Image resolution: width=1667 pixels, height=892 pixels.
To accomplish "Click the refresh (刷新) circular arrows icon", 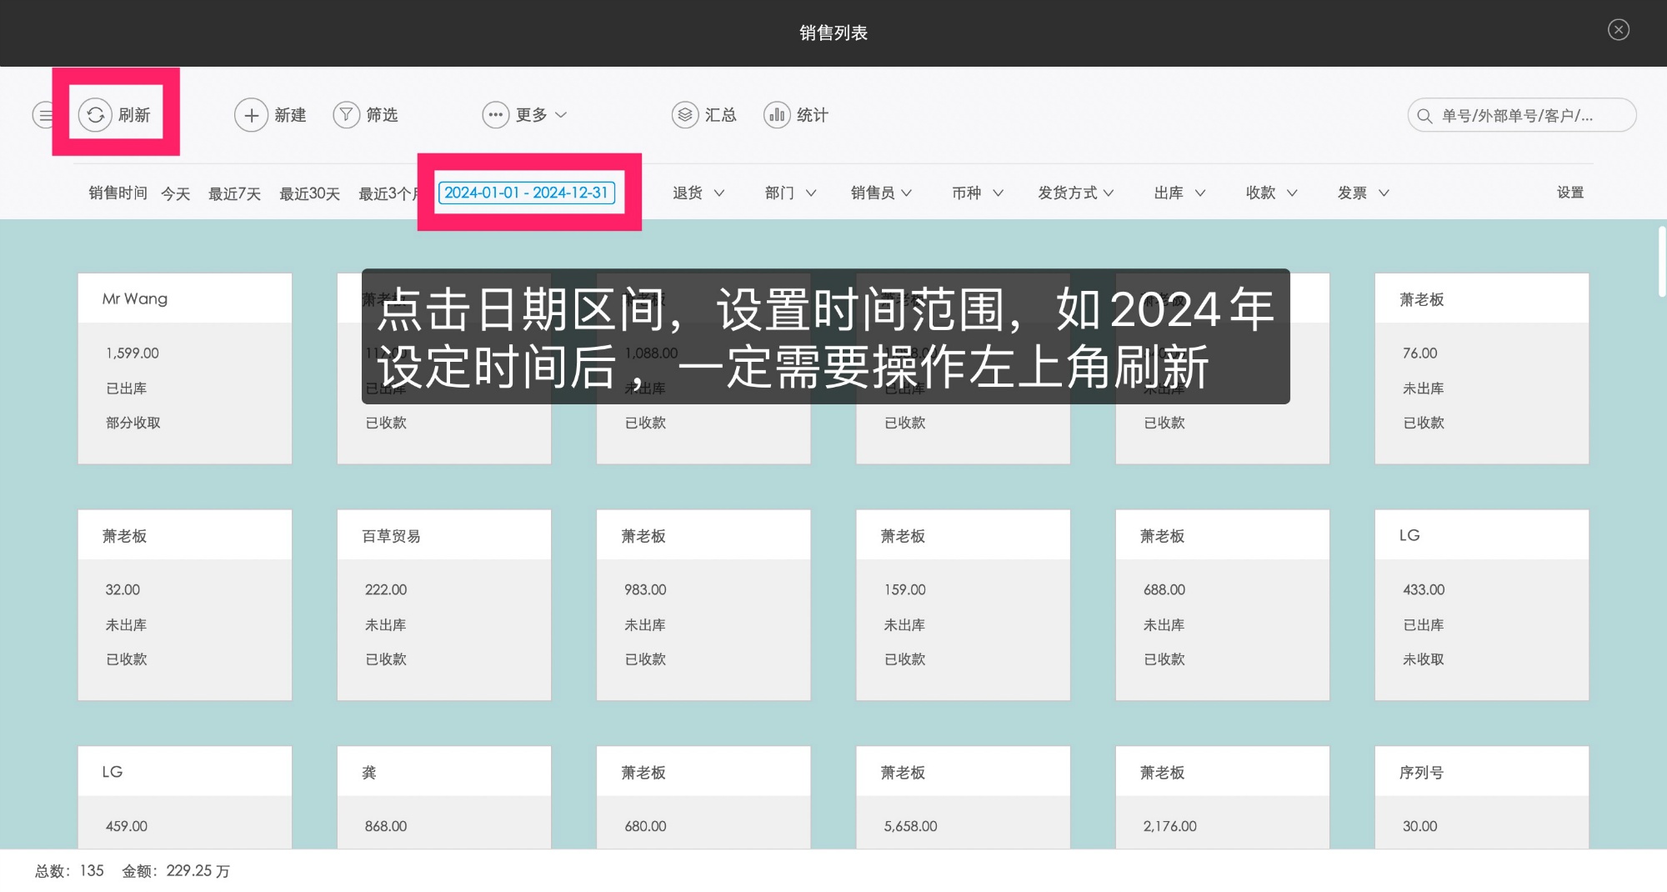I will tap(95, 115).
